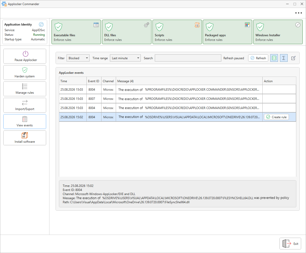This screenshot has height=253, width=306.
Task: Click the disc icon on Windows Installer card
Action: (298, 25)
